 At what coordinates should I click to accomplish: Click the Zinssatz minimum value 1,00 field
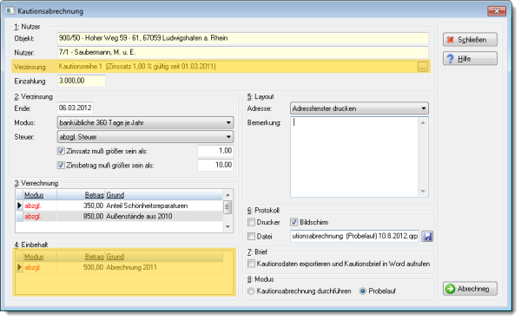[x=215, y=151]
